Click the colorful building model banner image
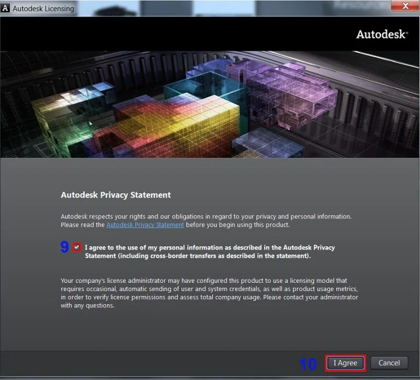420x380 pixels. [x=210, y=104]
